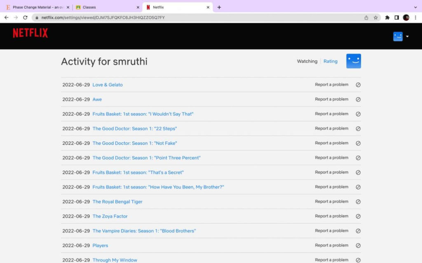Image resolution: width=422 pixels, height=263 pixels.
Task: Open a new browser tab
Action: coord(219,7)
